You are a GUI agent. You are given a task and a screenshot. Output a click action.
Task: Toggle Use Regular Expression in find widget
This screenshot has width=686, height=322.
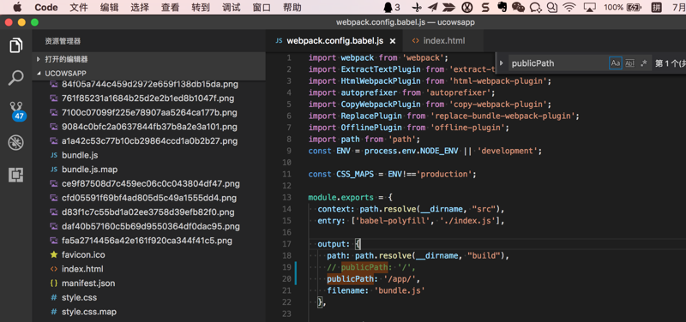pos(644,63)
